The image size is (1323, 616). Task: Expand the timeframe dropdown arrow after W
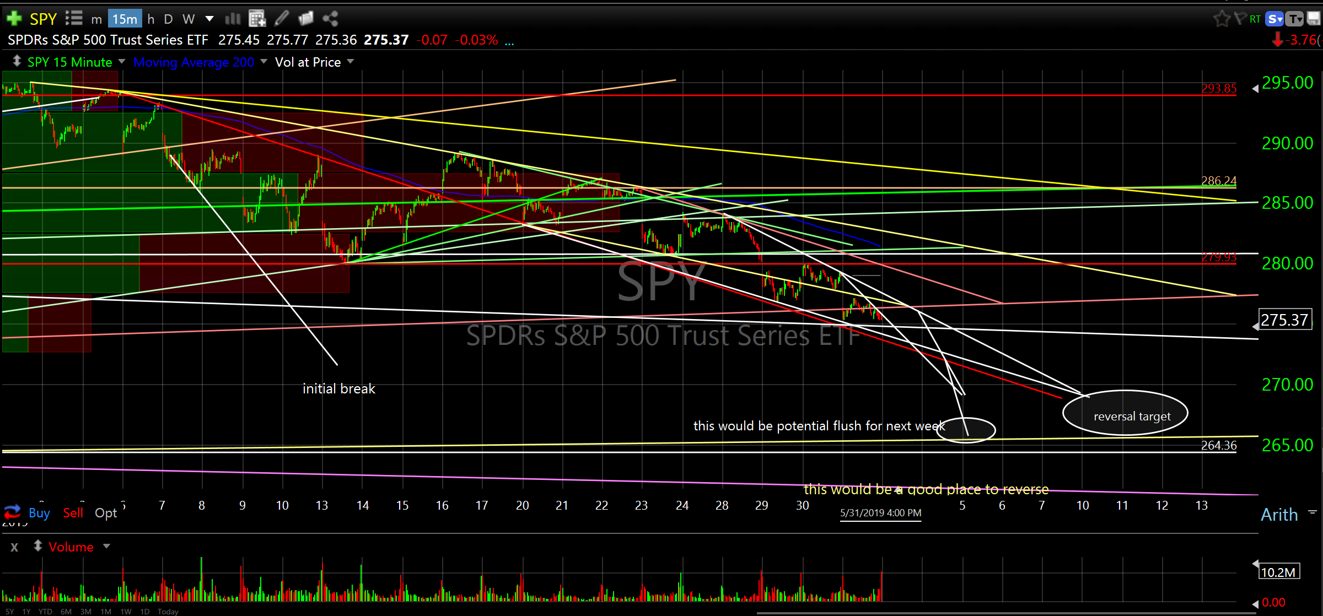(x=209, y=19)
